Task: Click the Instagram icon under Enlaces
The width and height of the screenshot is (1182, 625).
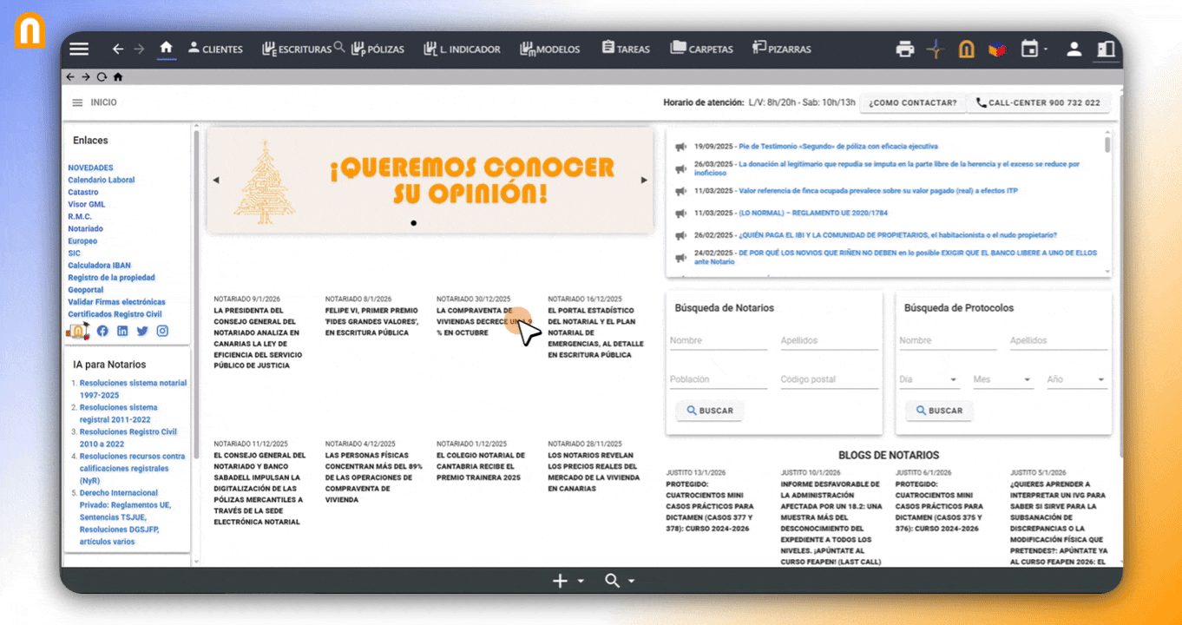Action: point(162,331)
